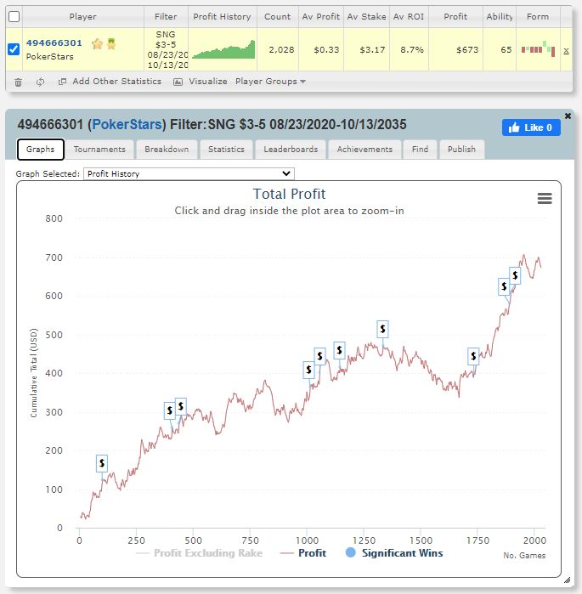Open player 494666301 profile link
The image size is (582, 594).
coord(54,43)
